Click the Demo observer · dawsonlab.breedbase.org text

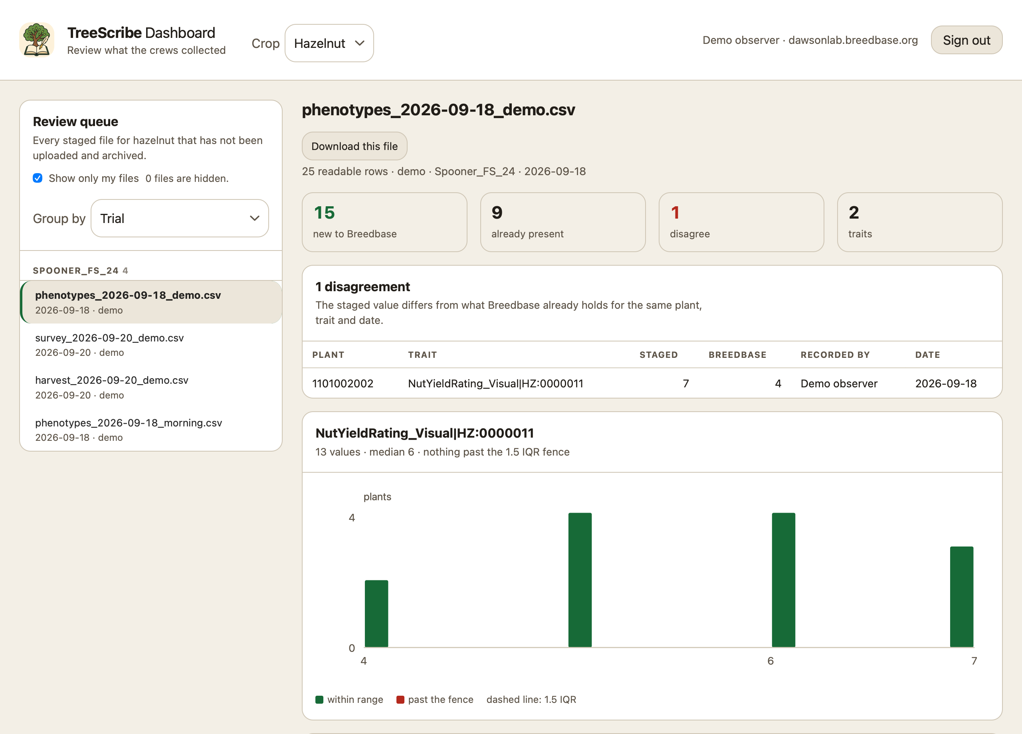tap(810, 40)
